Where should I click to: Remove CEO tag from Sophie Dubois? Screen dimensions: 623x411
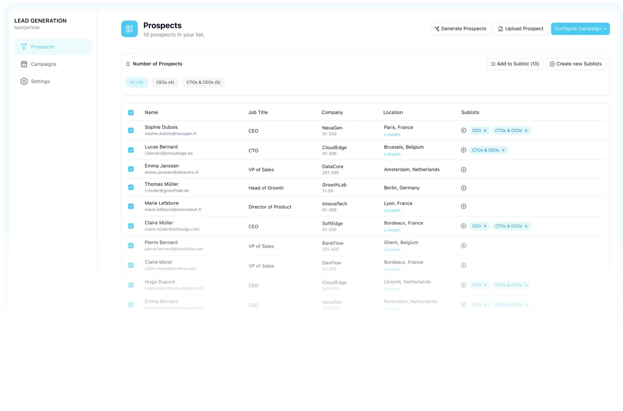[485, 131]
